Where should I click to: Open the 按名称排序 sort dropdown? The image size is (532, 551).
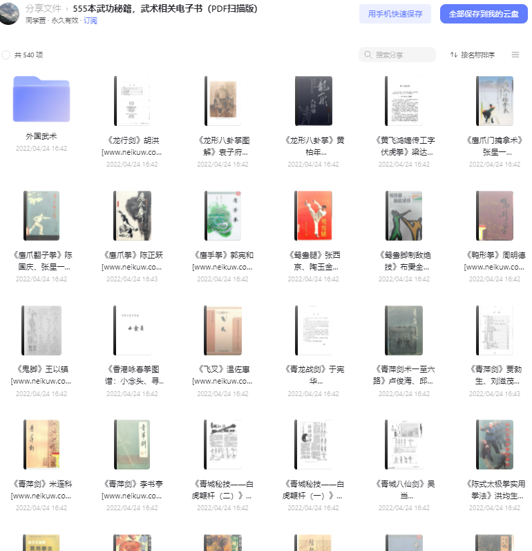tap(473, 55)
